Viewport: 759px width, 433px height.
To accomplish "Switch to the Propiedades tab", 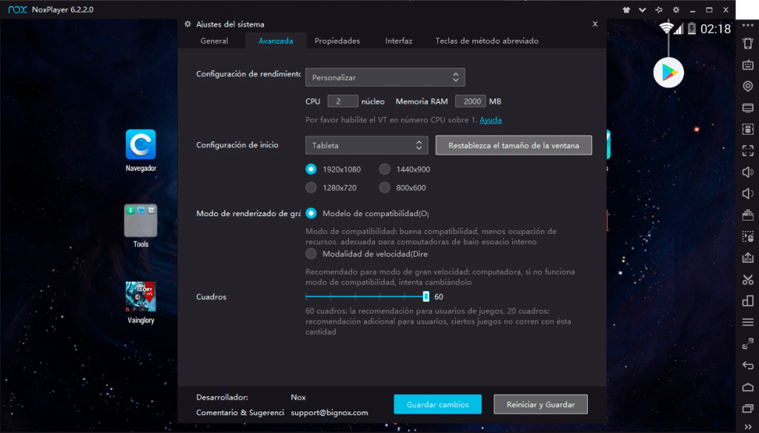I will [337, 41].
